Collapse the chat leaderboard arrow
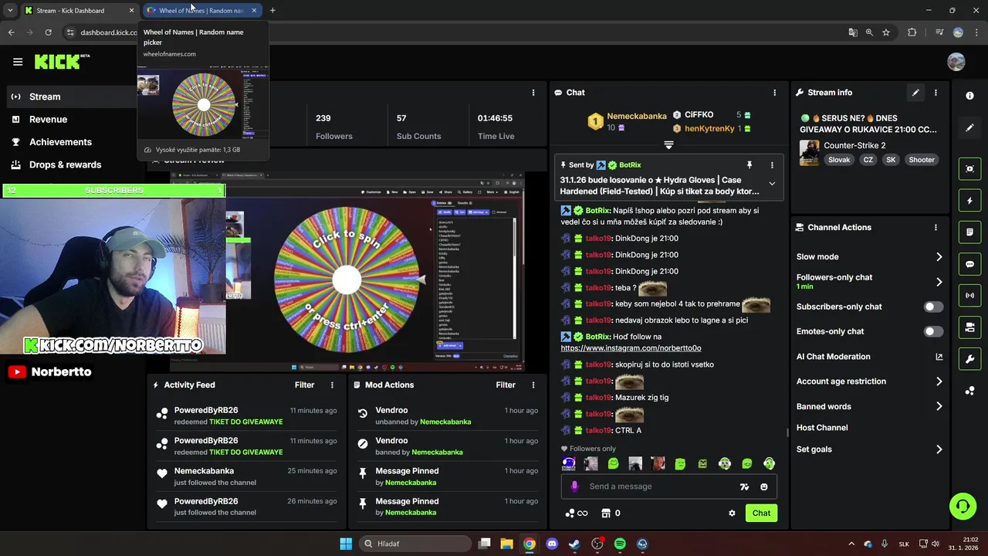 coord(668,144)
